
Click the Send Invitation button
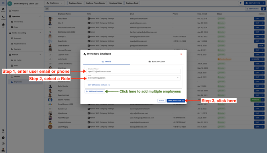point(176,101)
